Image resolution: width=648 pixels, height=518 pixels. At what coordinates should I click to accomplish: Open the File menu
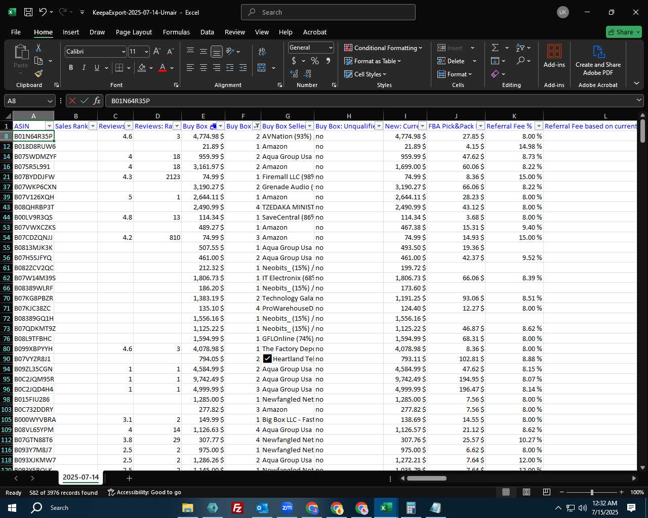16,32
